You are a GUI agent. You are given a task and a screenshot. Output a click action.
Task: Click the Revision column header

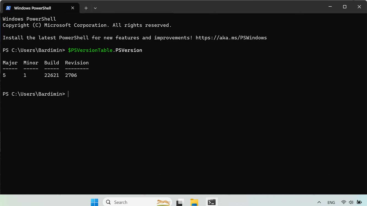77,63
